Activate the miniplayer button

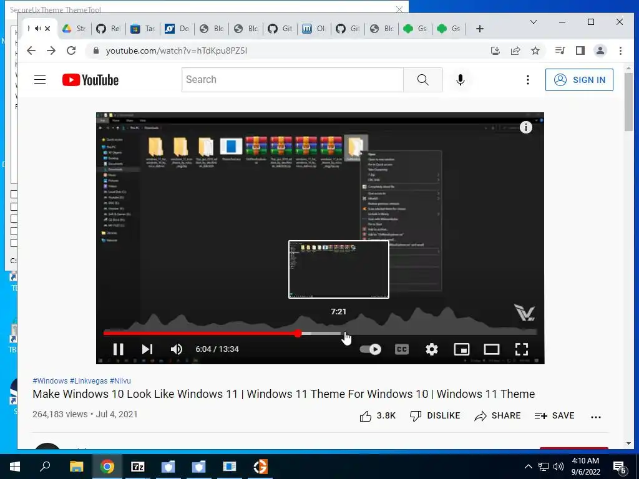[462, 349]
